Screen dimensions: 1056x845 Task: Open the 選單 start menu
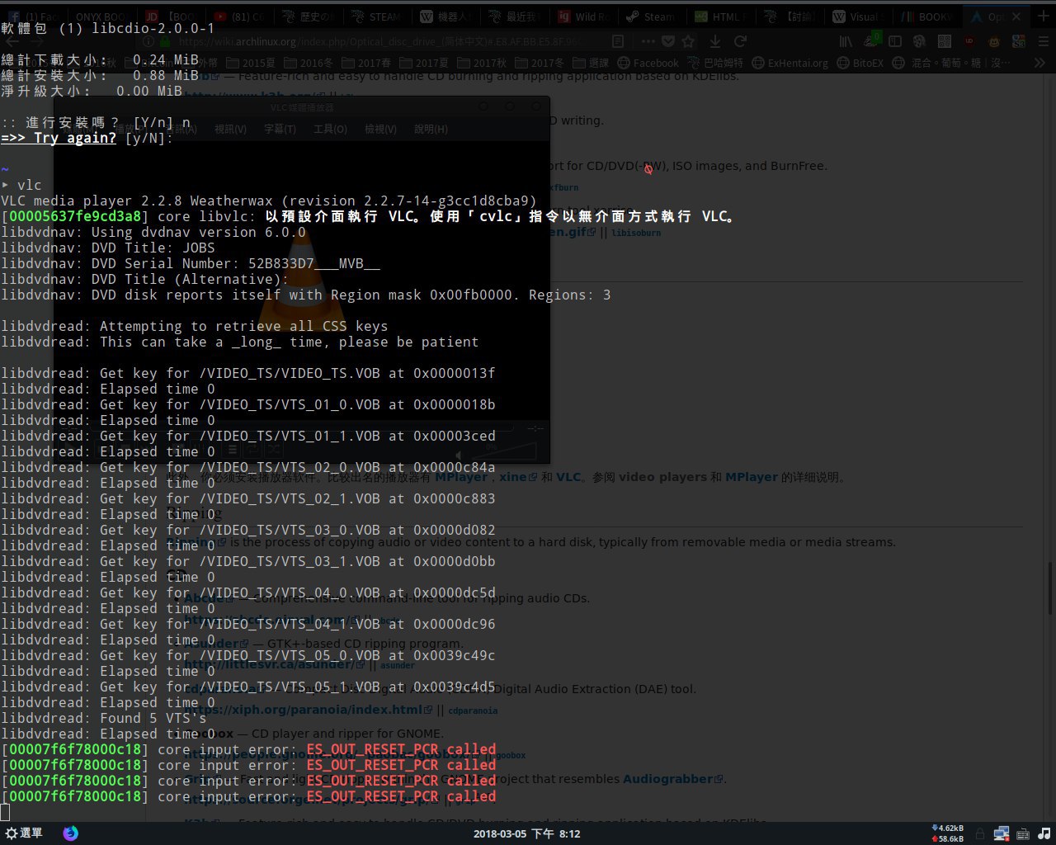[24, 833]
